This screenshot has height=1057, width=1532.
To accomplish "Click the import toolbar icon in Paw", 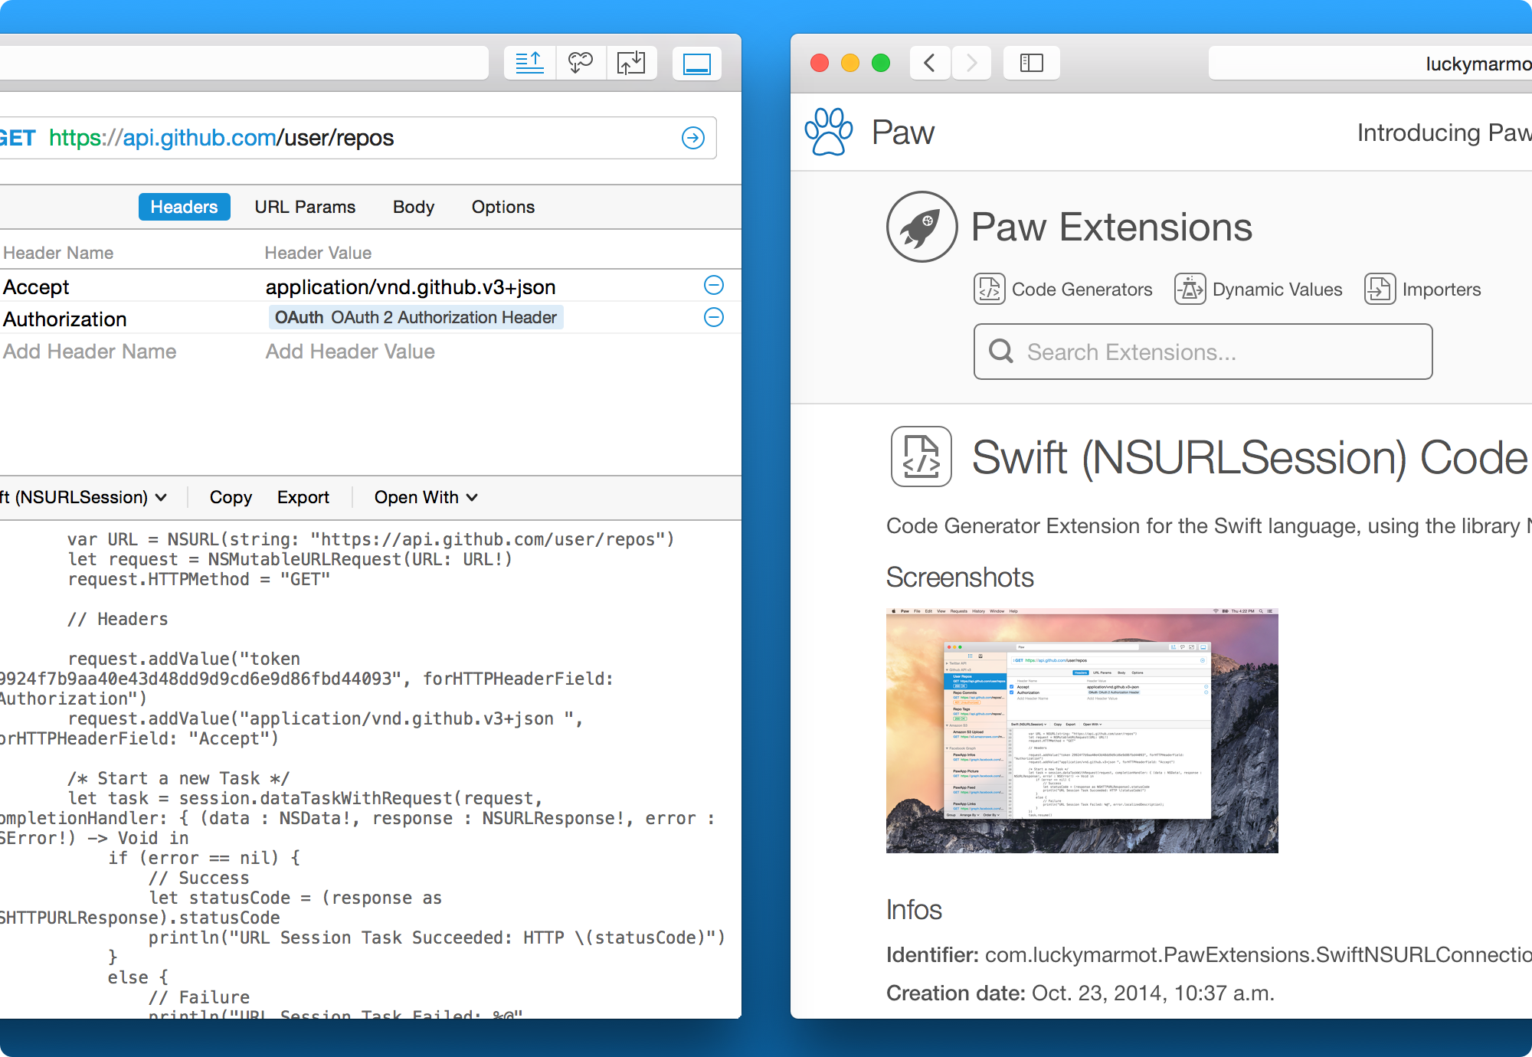I will 632,63.
